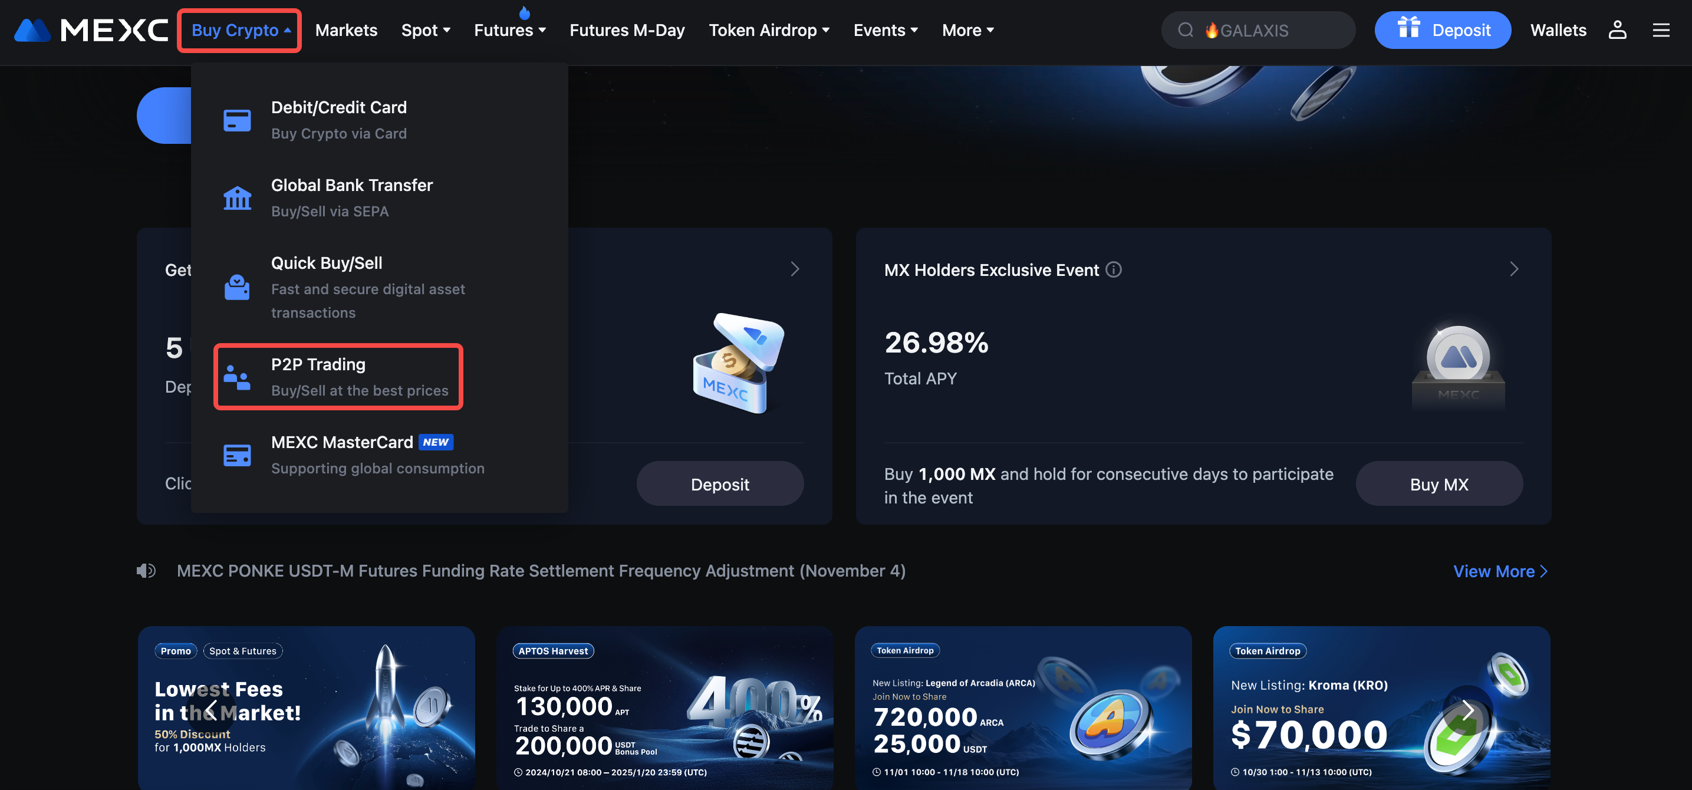Click the NEW badge on MEXC MasterCard

point(436,442)
